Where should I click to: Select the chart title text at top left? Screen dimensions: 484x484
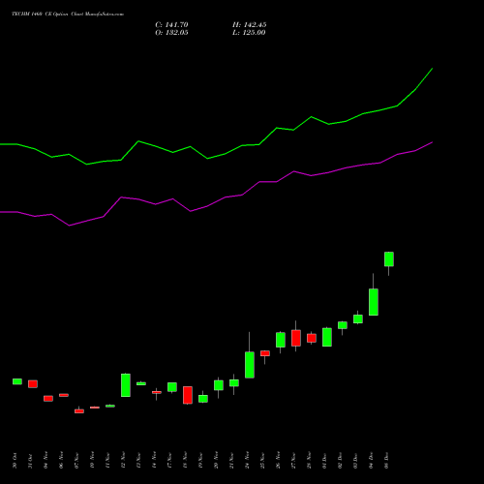click(x=68, y=15)
